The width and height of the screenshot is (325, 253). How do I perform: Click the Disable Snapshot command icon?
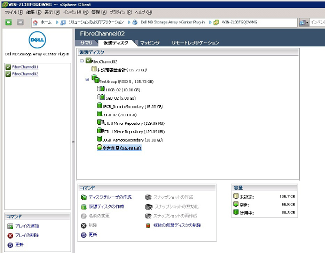click(149, 207)
